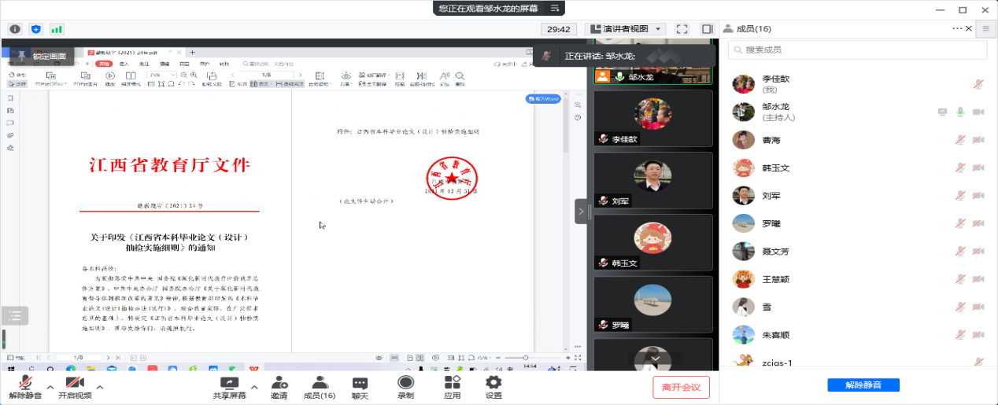Open the Invite participants icon
998x405 pixels.
[279, 382]
